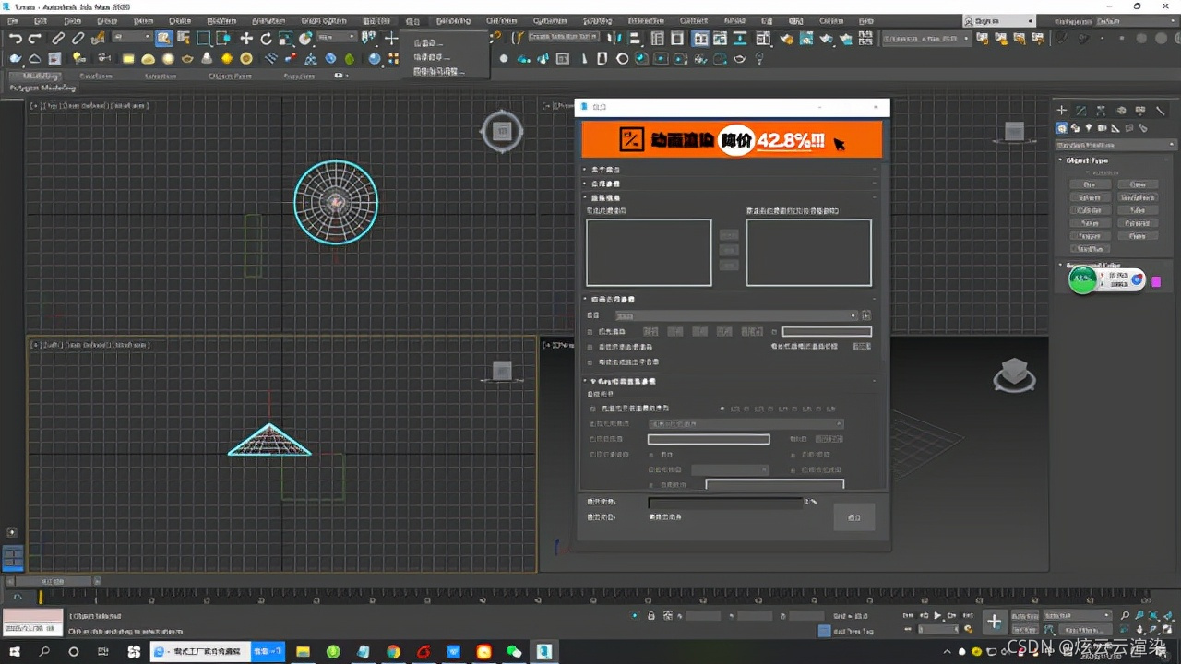Expand the Standard Primitives category dropdown
This screenshot has width=1181, height=664.
pos(1115,145)
